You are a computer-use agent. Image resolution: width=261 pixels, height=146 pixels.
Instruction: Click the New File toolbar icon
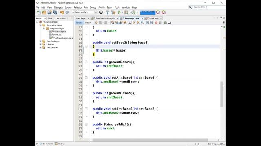click(39, 12)
